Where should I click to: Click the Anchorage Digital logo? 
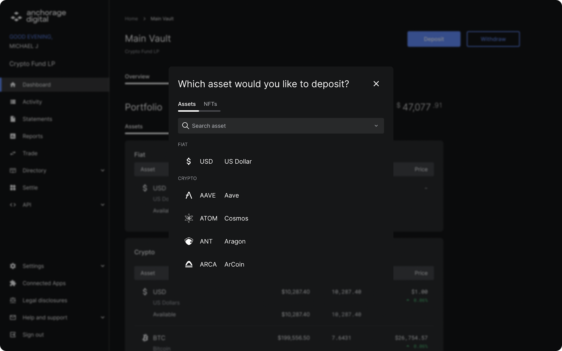click(x=38, y=16)
